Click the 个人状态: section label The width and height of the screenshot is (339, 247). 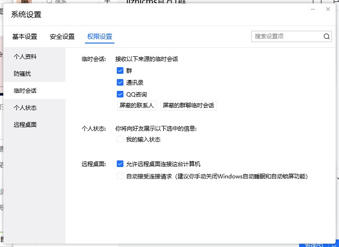(x=94, y=128)
